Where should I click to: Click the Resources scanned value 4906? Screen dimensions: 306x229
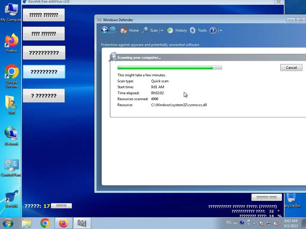click(154, 99)
